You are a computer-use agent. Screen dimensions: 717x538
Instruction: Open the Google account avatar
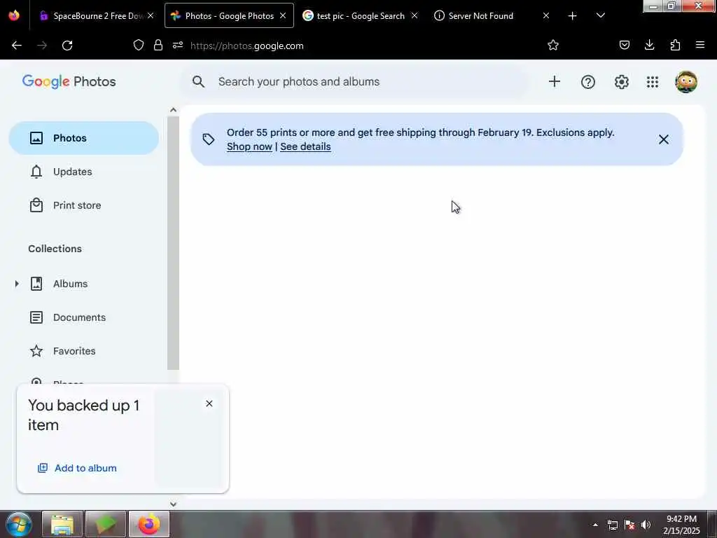[x=686, y=82]
